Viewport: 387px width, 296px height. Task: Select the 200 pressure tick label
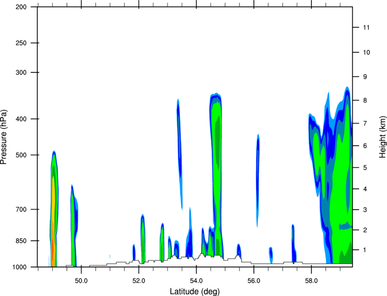click(x=21, y=7)
